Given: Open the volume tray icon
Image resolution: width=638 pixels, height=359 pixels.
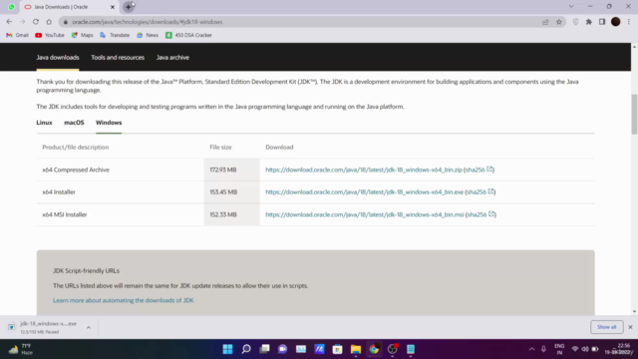Looking at the screenshot, I should [585, 349].
